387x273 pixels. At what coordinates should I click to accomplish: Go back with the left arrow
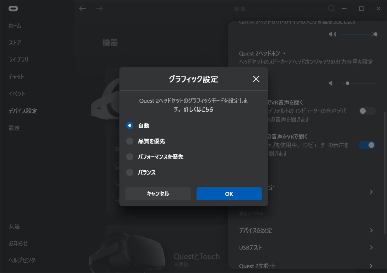[82, 9]
